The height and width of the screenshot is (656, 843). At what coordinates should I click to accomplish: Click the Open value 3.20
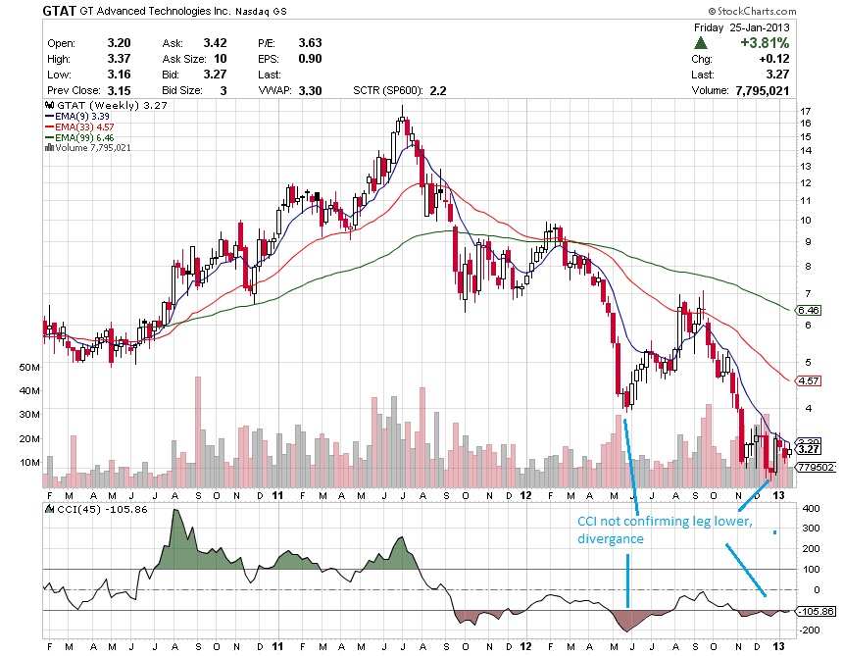pos(119,43)
